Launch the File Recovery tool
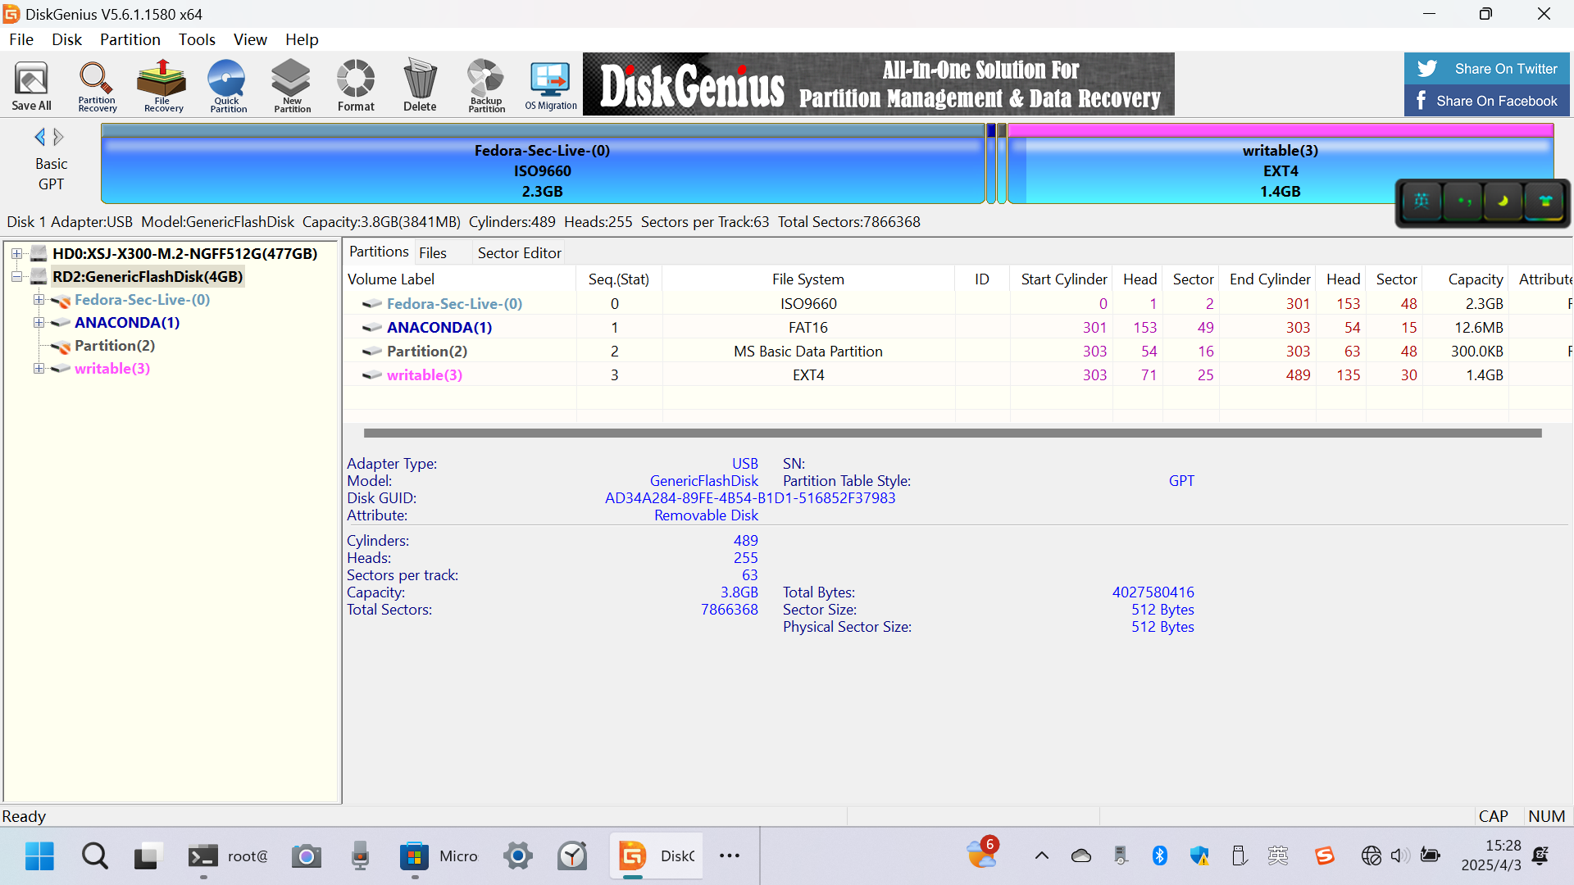The image size is (1574, 885). pyautogui.click(x=162, y=85)
